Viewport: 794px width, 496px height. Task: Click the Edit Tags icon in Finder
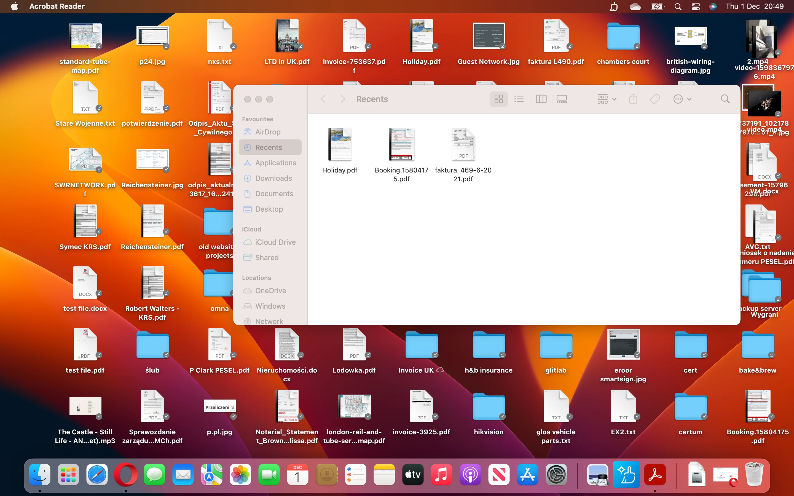(654, 99)
